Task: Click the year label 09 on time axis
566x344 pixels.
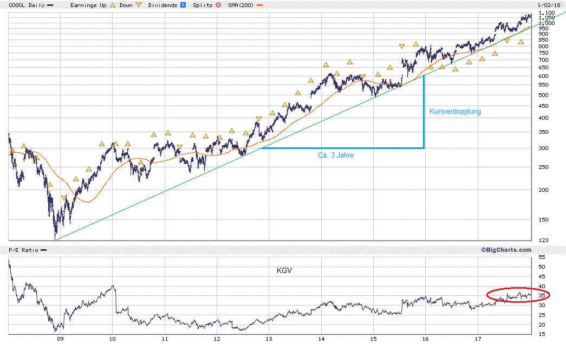Action: (60, 339)
